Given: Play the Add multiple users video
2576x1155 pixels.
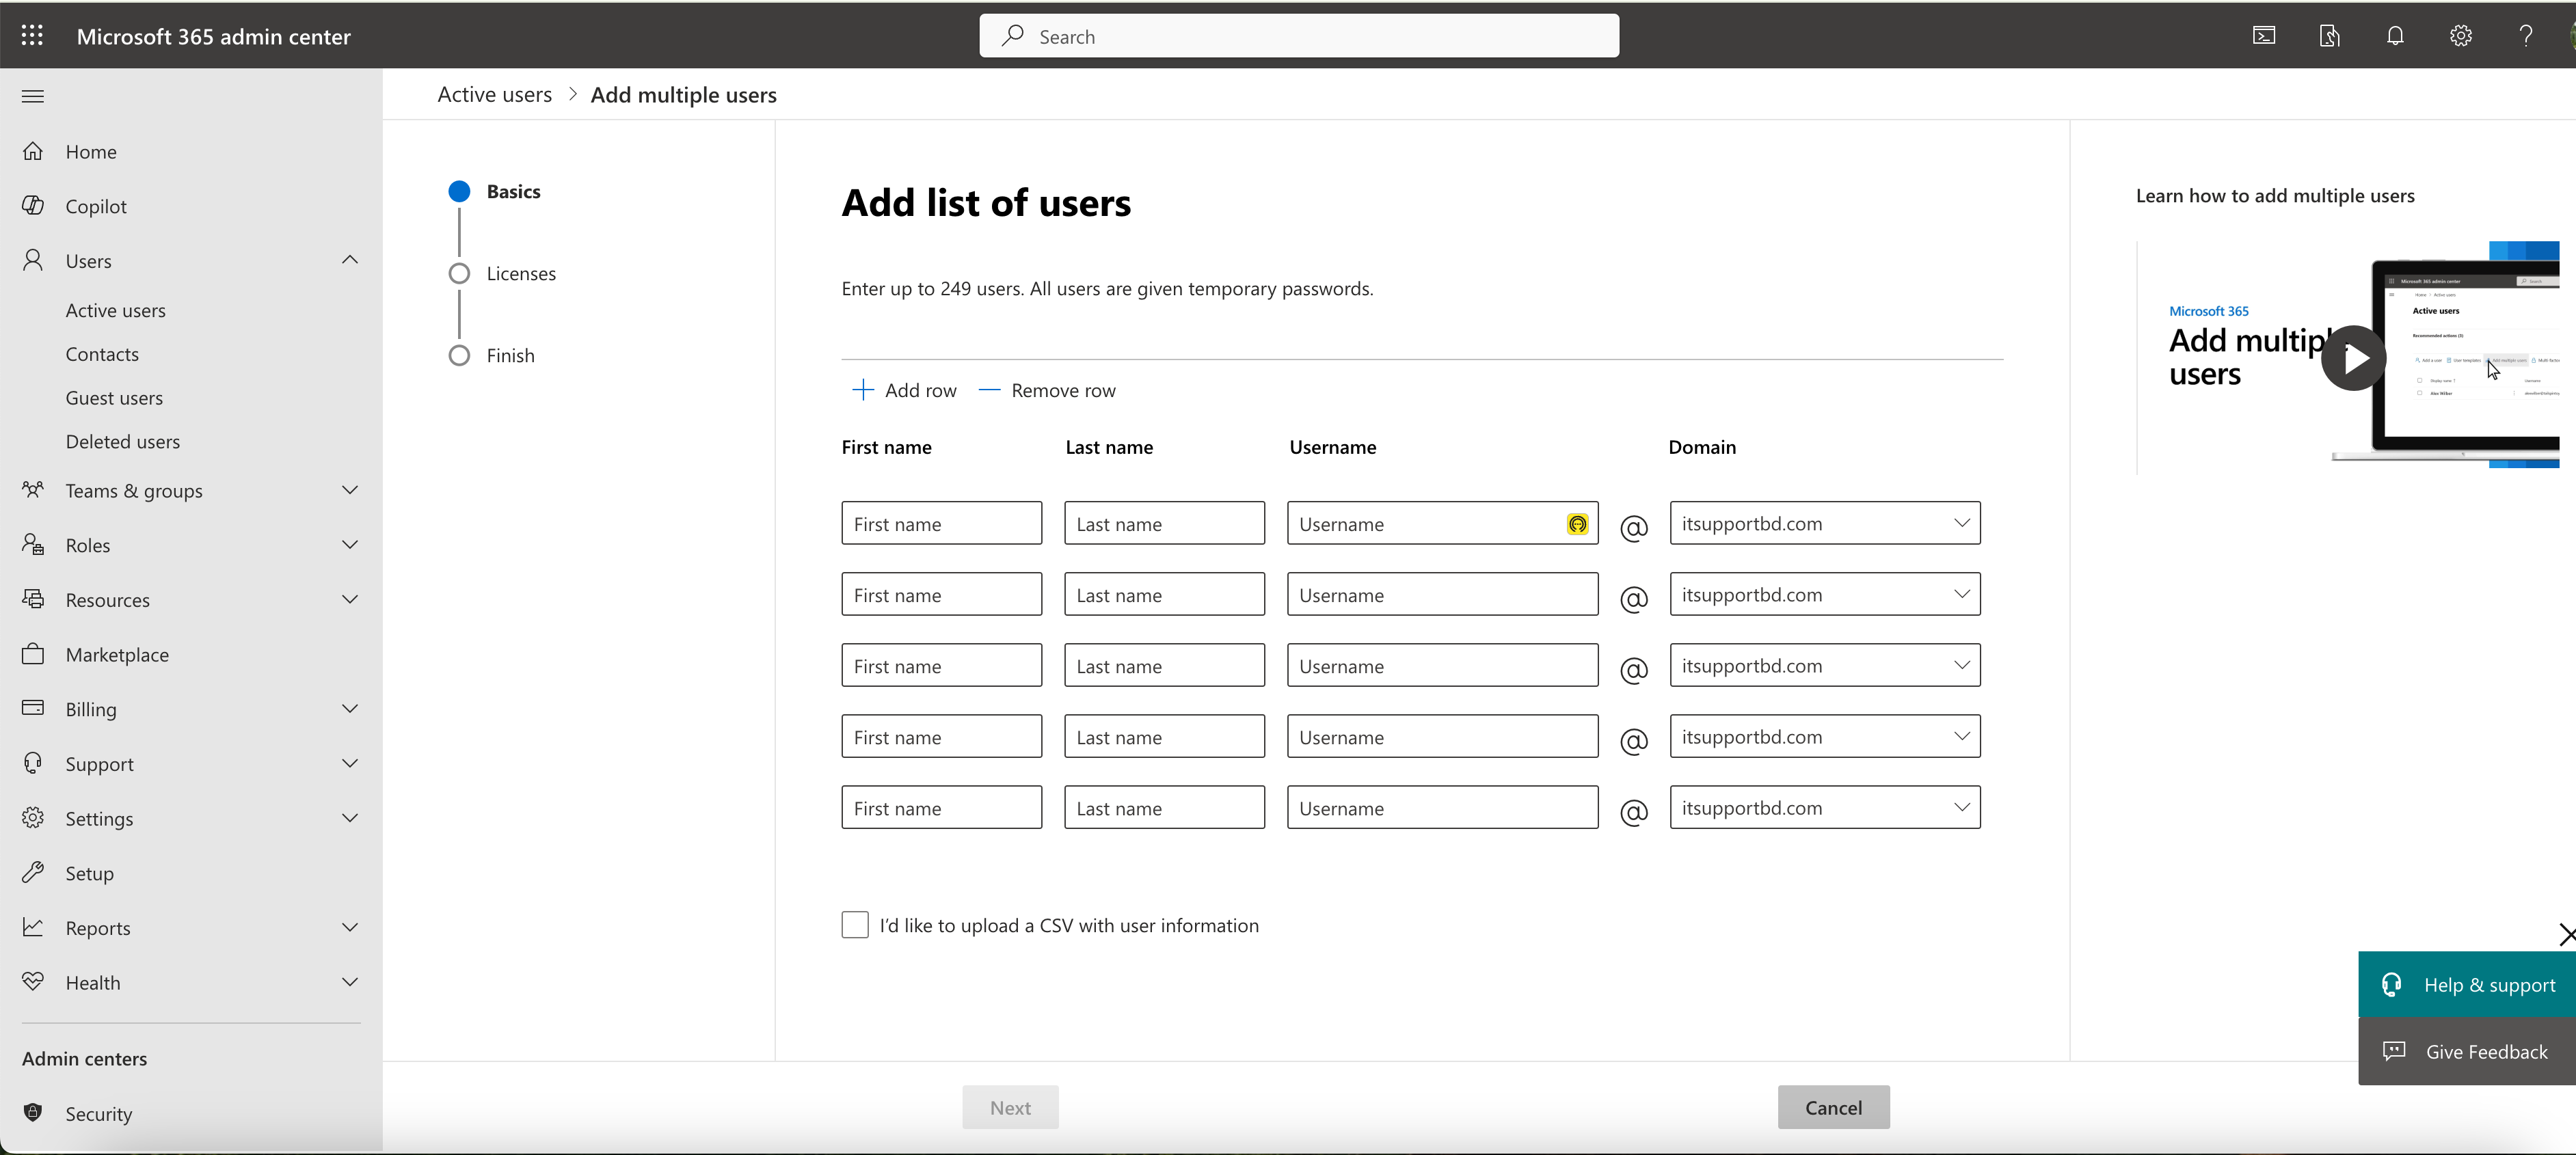Looking at the screenshot, I should (x=2353, y=358).
